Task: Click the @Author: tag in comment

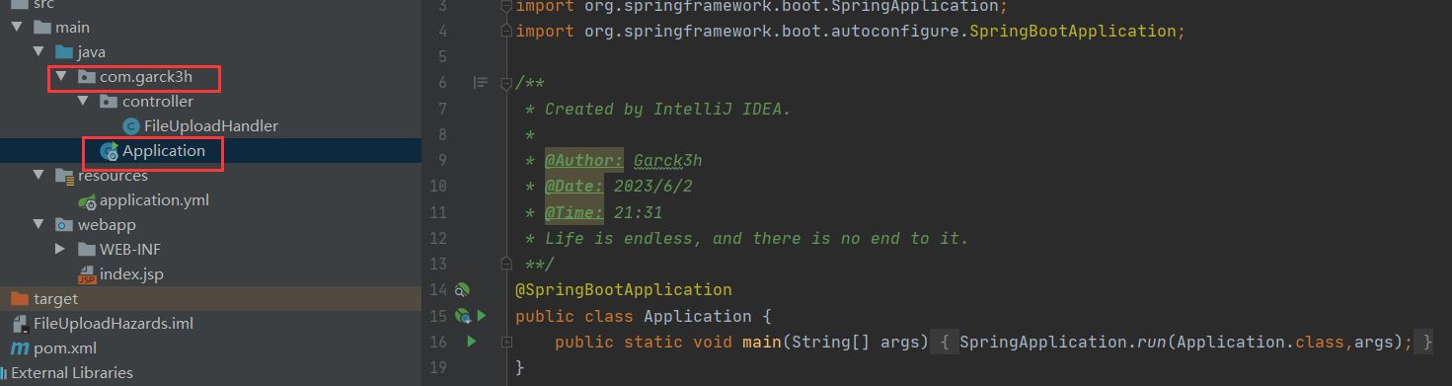Action: pyautogui.click(x=584, y=160)
